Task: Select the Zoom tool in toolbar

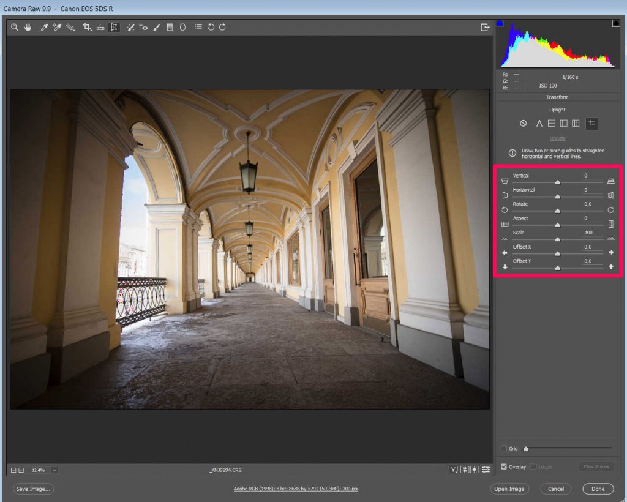Action: pyautogui.click(x=15, y=28)
